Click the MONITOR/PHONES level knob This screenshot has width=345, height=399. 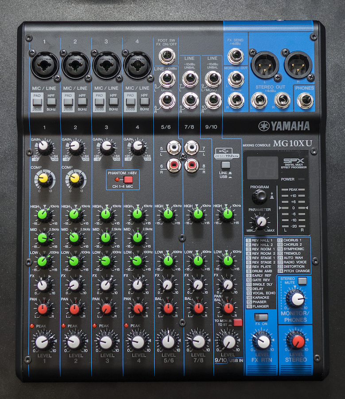296,299
